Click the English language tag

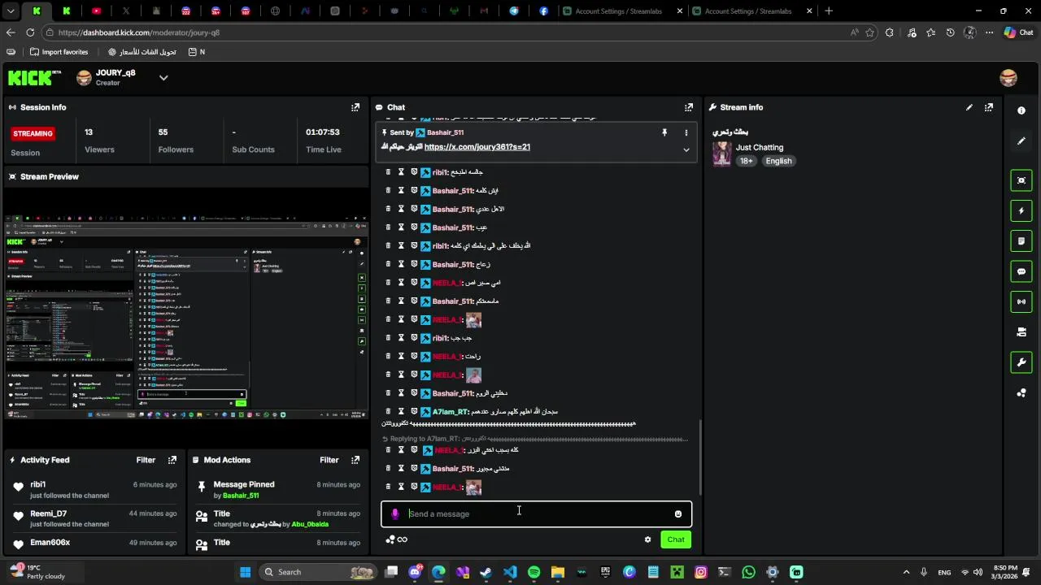tap(778, 161)
